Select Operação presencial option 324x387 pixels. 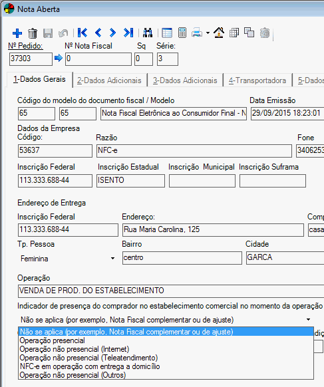[166, 340]
